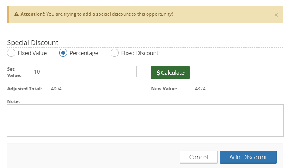Click the green Calculate button

click(170, 72)
